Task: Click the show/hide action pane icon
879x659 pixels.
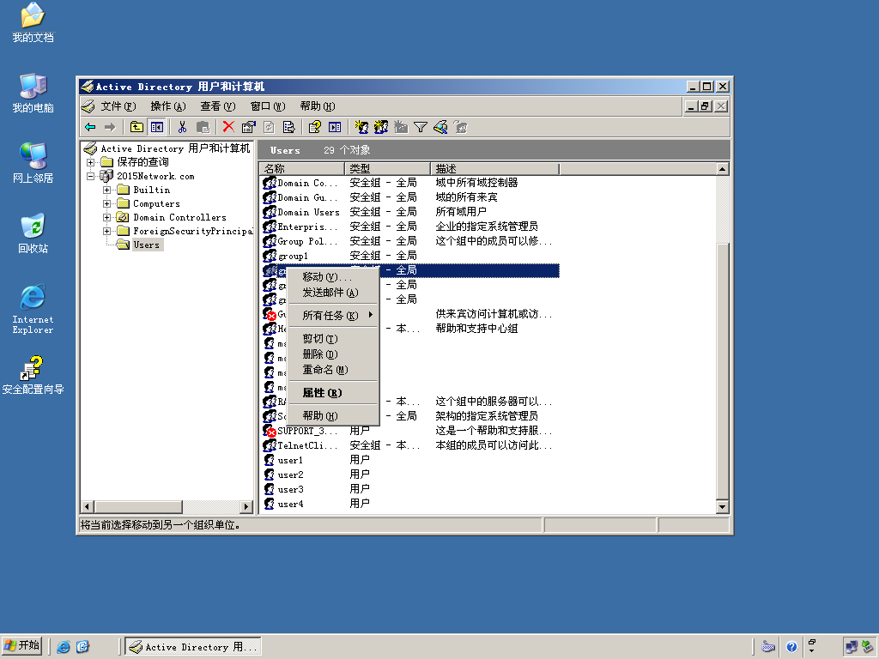Action: tap(335, 127)
